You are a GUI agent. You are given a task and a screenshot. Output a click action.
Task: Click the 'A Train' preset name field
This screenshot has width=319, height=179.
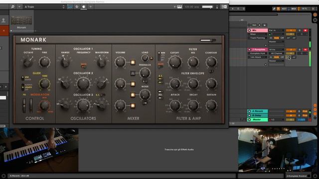click(x=43, y=6)
